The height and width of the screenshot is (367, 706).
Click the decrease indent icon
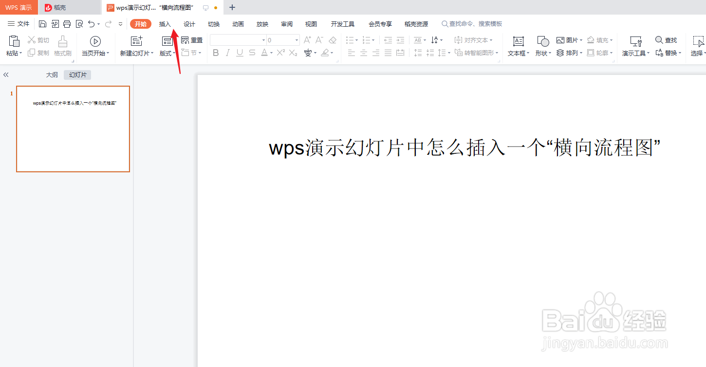click(388, 40)
